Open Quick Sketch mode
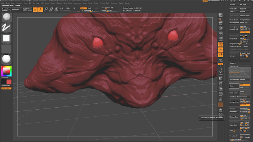 [27, 9]
